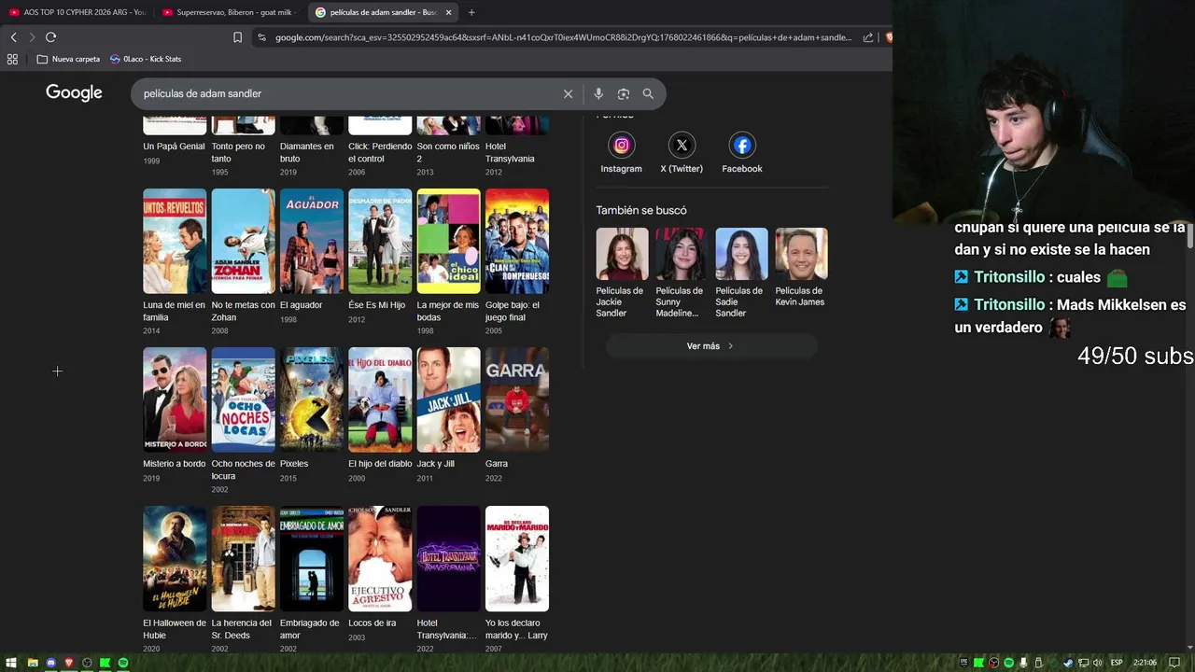Open the apps grid in bookmarks bar
This screenshot has width=1195, height=672.
coord(12,59)
